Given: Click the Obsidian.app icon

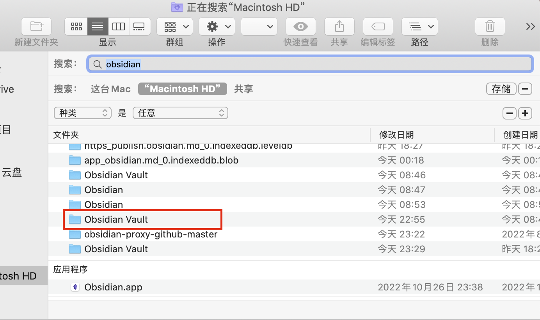Looking at the screenshot, I should pos(75,287).
